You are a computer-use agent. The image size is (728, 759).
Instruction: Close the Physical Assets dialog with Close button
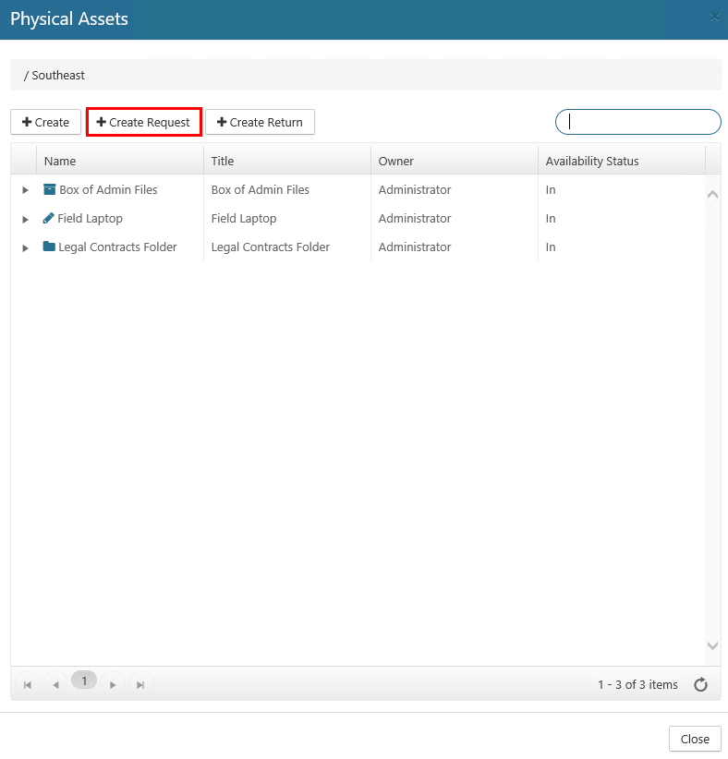coord(694,739)
